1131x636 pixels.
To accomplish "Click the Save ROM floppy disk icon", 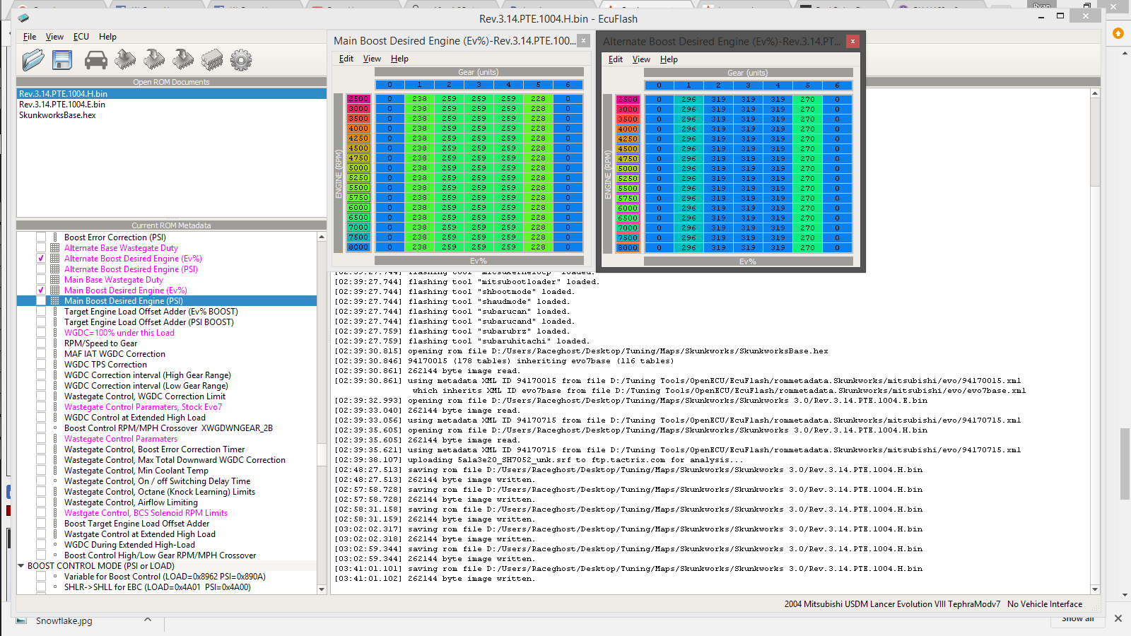I will [x=62, y=60].
